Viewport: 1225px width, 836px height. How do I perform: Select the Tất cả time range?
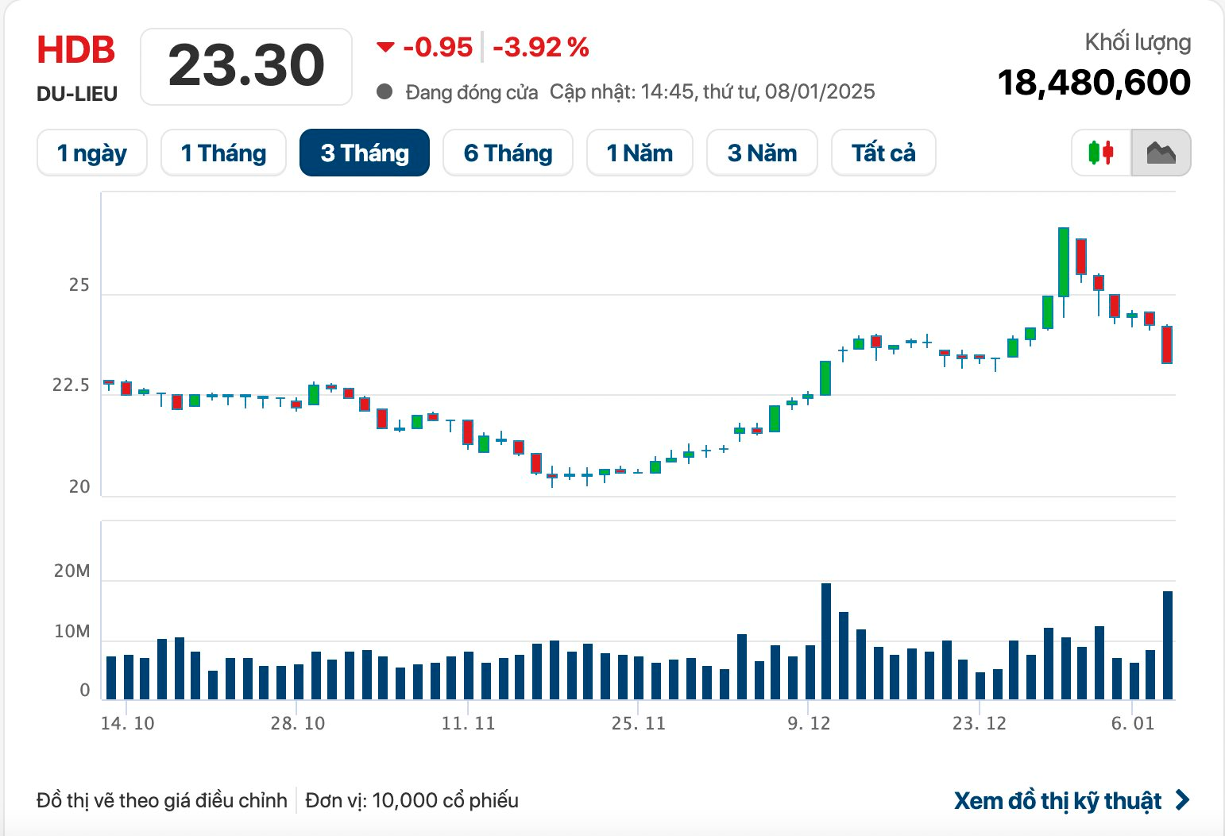(x=883, y=153)
